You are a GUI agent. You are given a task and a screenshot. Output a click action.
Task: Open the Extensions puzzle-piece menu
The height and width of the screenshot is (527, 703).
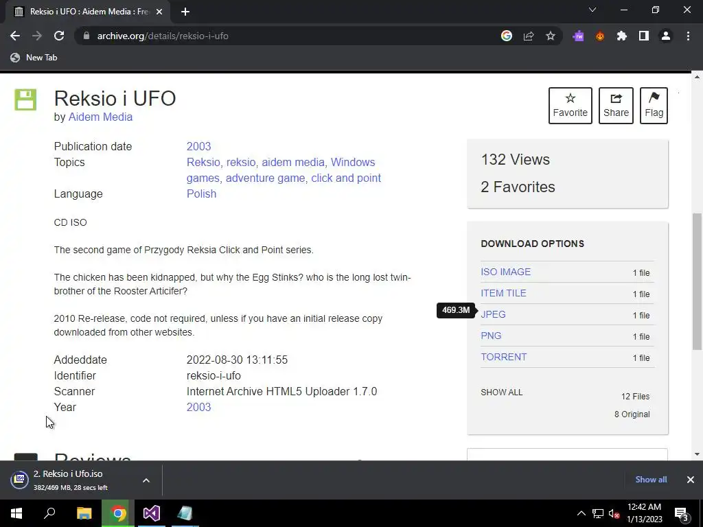point(622,36)
